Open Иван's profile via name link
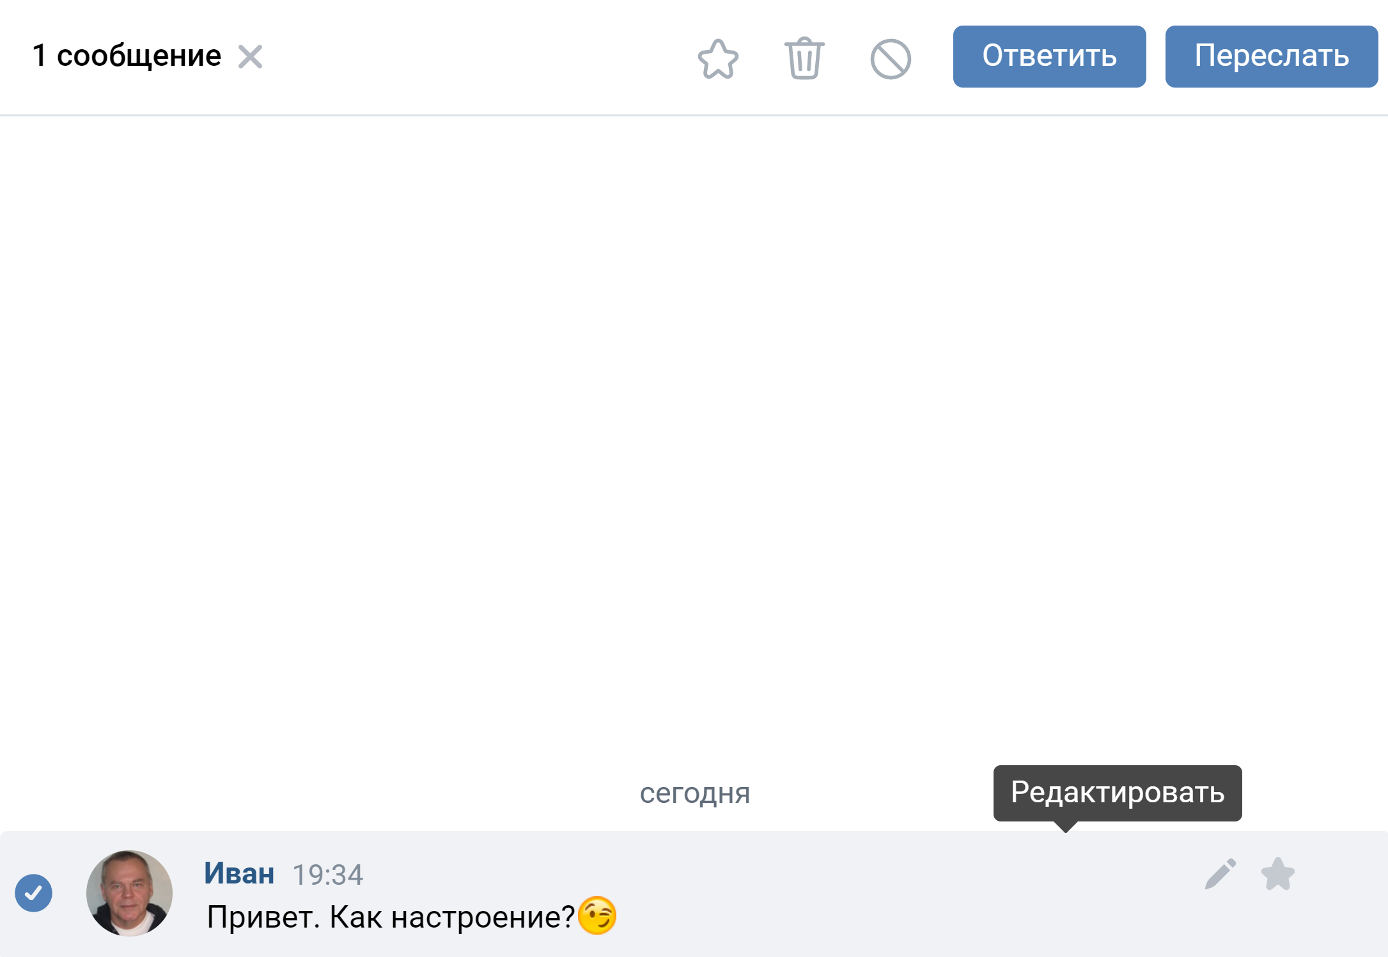 tap(239, 873)
